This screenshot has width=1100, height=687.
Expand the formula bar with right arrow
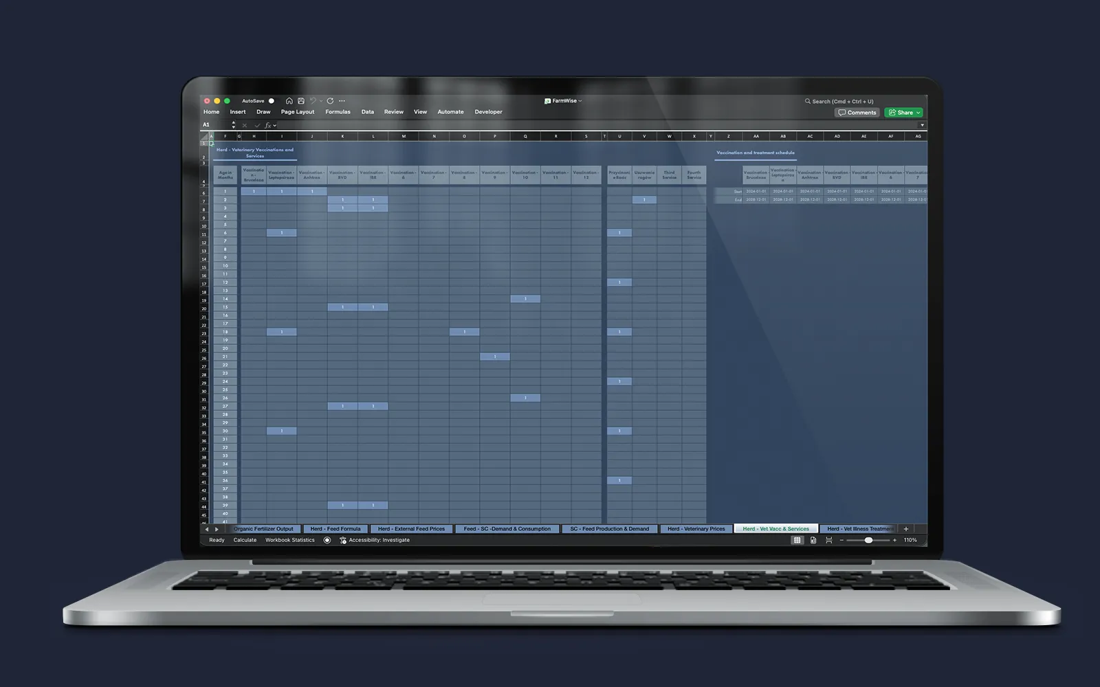(x=922, y=125)
